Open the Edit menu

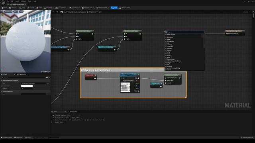(12, 1)
